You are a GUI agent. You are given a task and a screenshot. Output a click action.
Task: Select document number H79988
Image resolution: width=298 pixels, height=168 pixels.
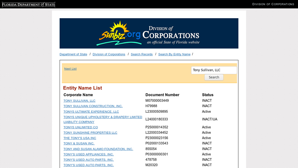pyautogui.click(x=151, y=106)
